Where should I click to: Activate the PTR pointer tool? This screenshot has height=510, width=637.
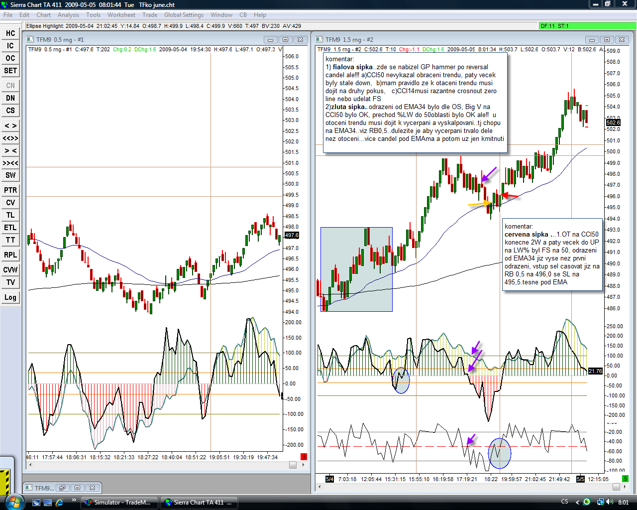point(10,190)
